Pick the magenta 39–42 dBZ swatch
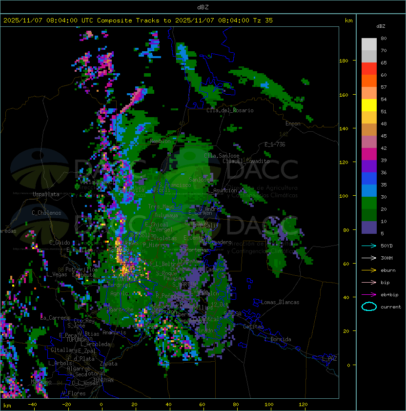Image resolution: width=406 pixels, height=411 pixels. click(369, 154)
